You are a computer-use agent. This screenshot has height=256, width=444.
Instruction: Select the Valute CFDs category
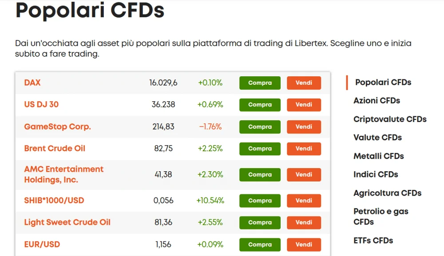point(377,138)
